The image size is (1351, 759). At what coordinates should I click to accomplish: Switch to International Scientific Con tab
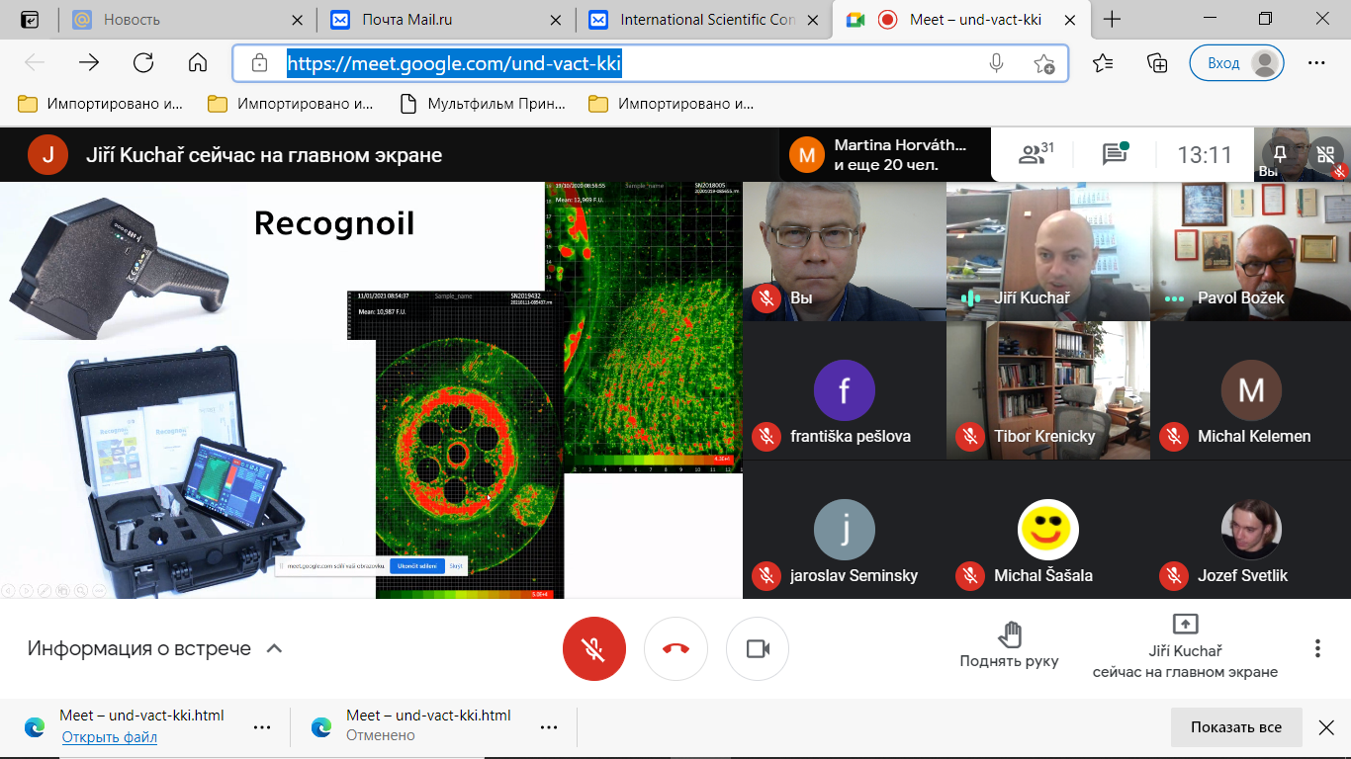704,20
